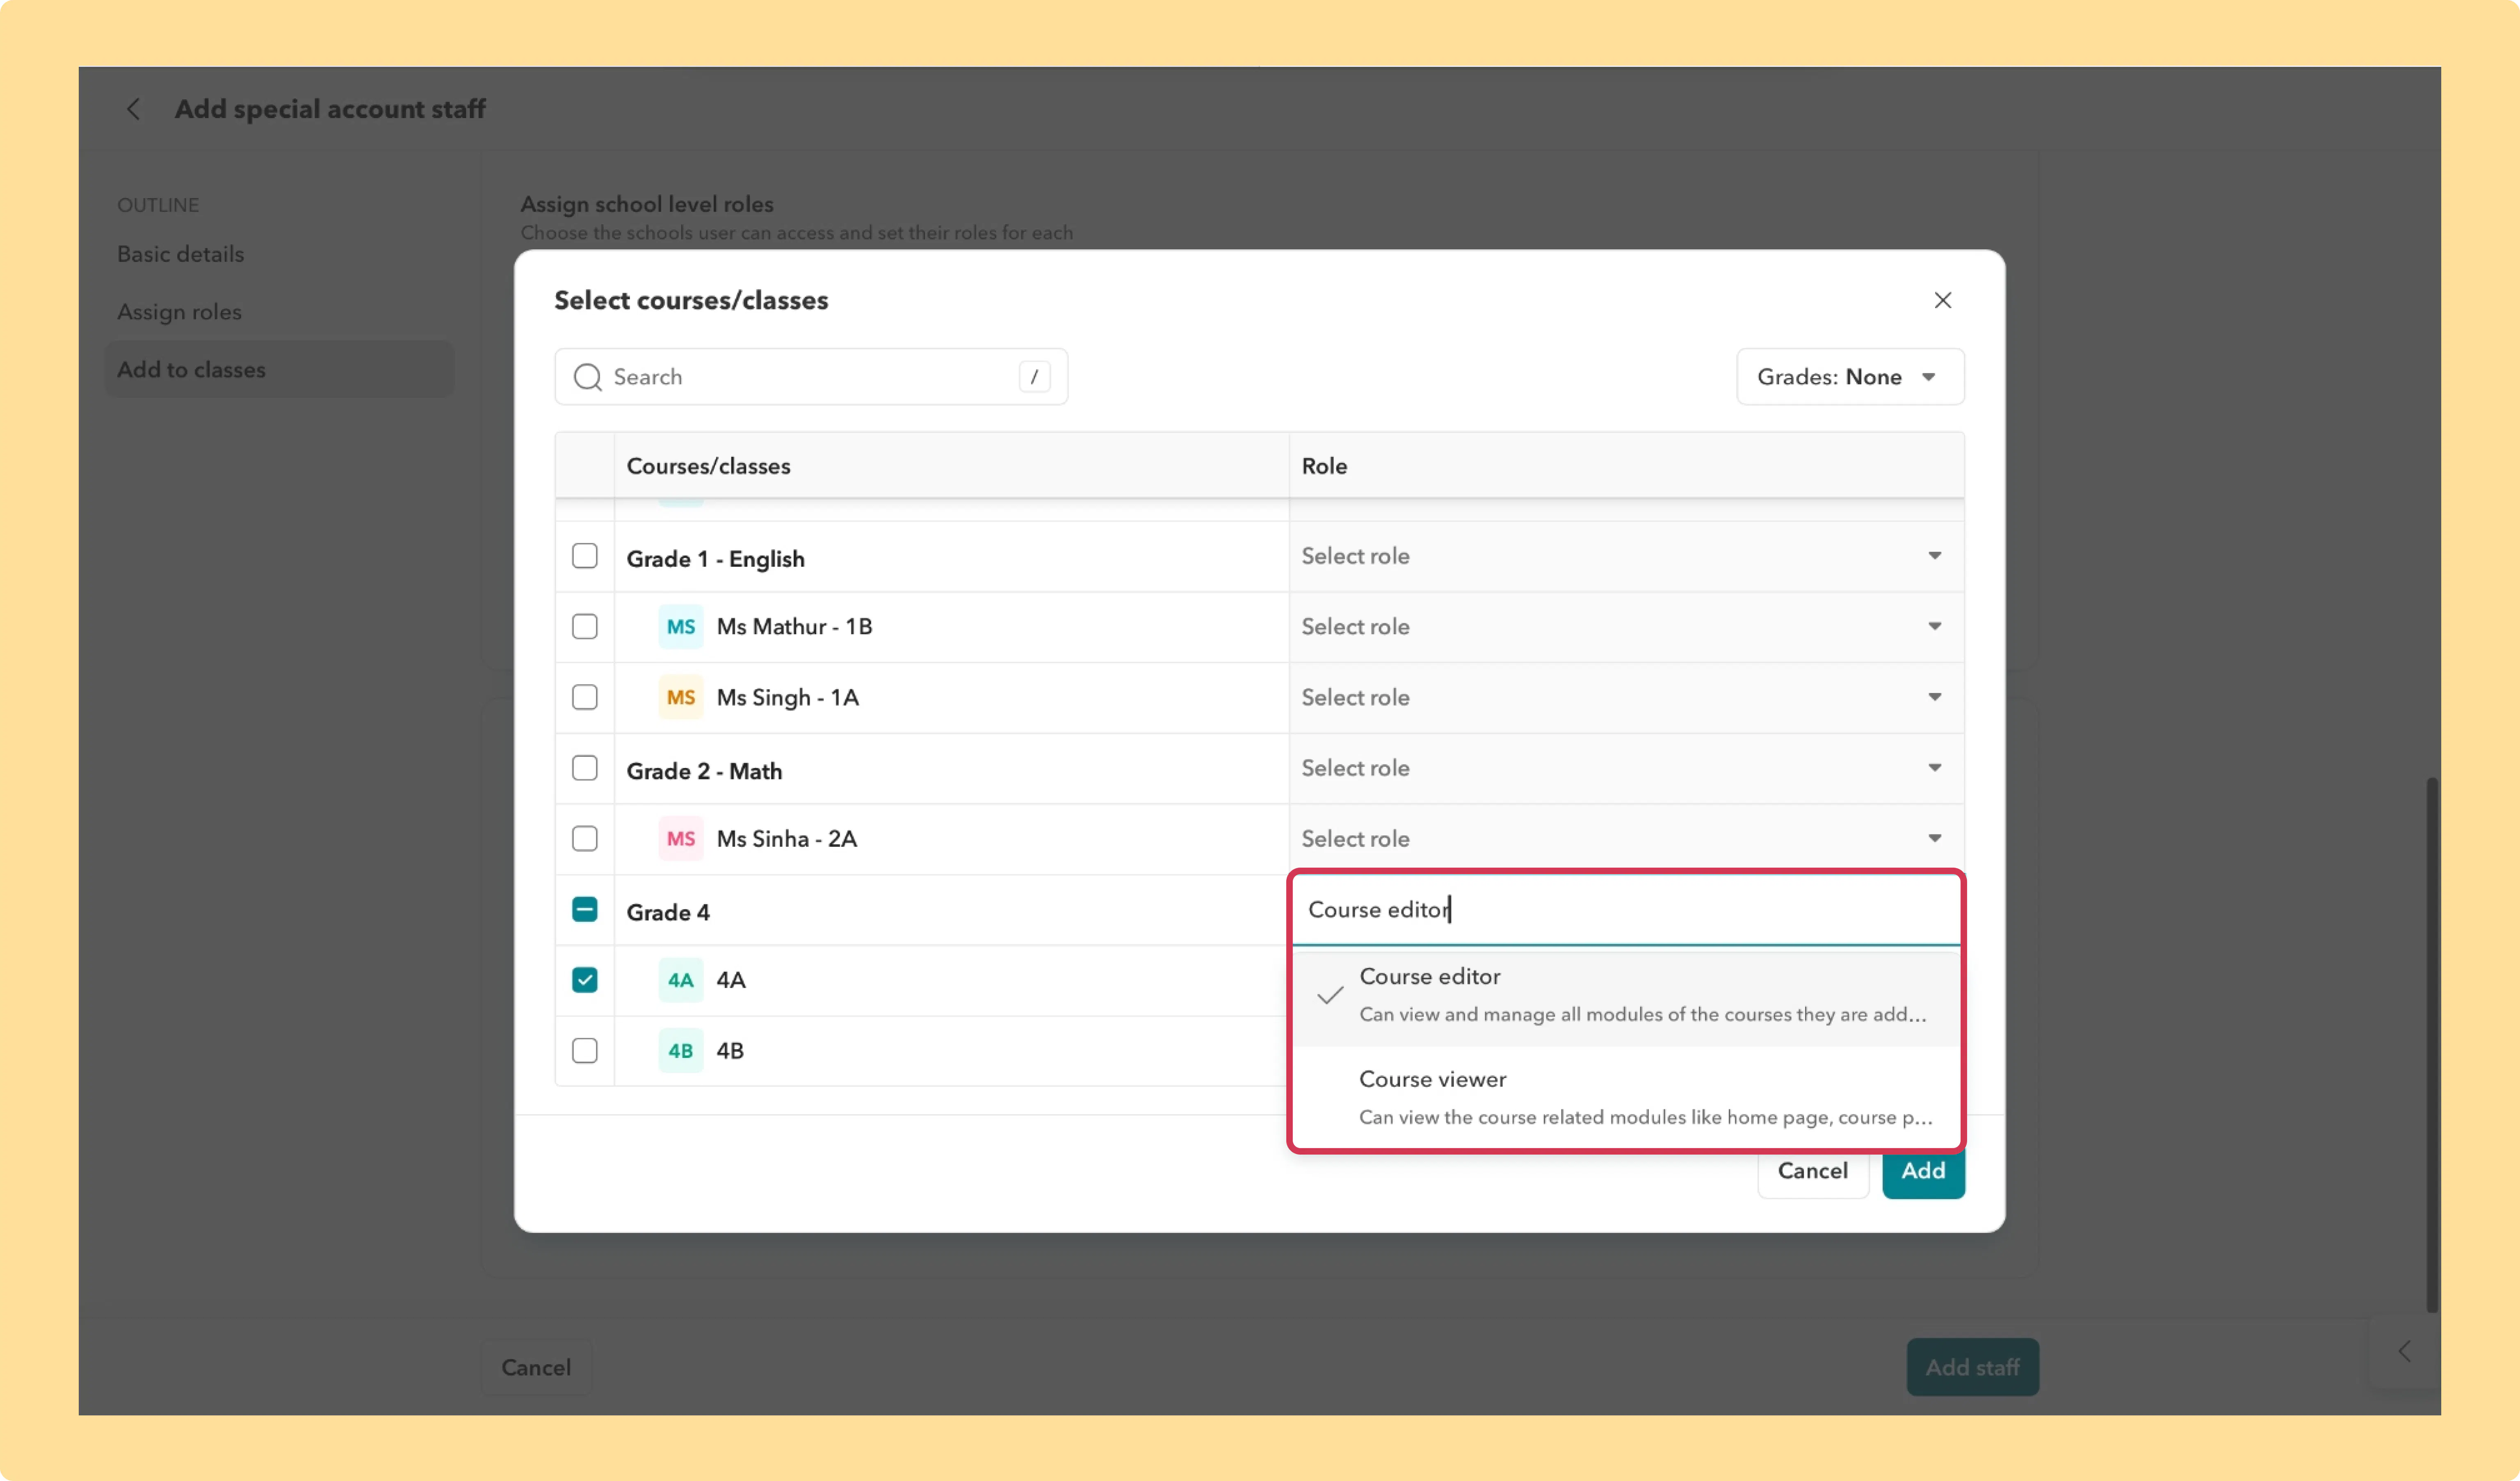This screenshot has width=2520, height=1481.
Task: Close the Select courses/classes dialog
Action: (1942, 300)
